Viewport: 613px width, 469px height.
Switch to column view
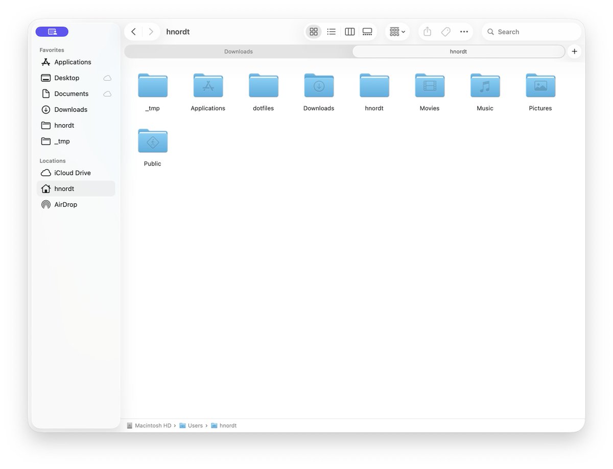coord(349,32)
